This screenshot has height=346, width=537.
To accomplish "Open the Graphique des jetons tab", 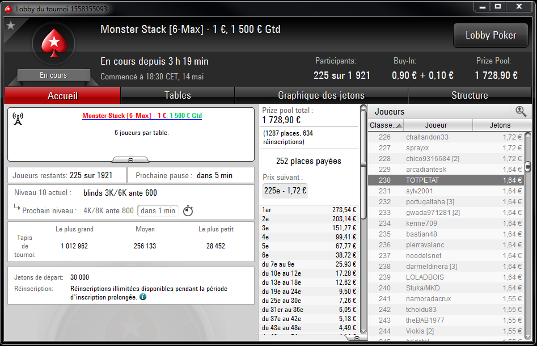I will point(322,95).
